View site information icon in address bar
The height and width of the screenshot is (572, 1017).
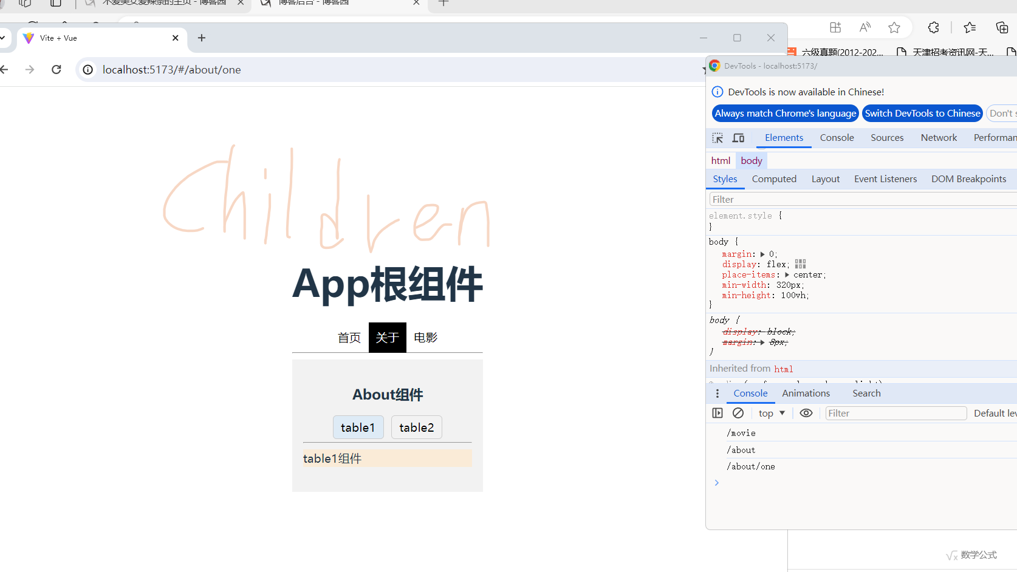[88, 70]
